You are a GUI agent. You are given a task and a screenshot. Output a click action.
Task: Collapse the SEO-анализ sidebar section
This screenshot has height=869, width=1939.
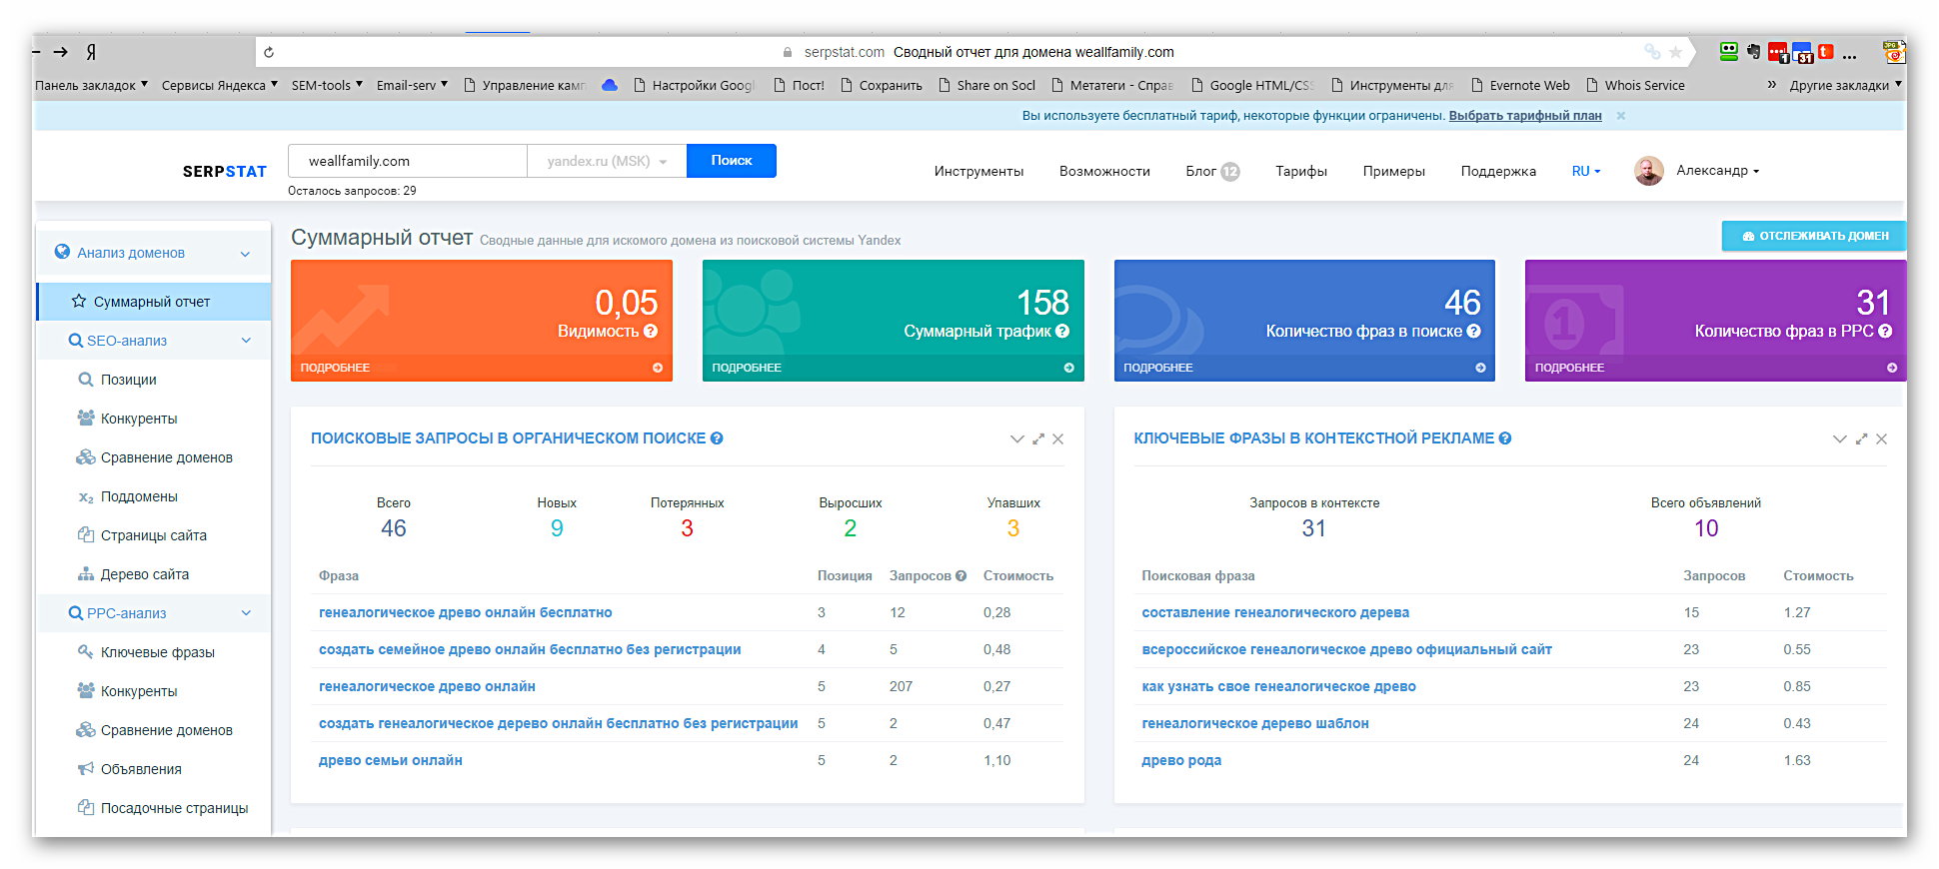click(246, 341)
